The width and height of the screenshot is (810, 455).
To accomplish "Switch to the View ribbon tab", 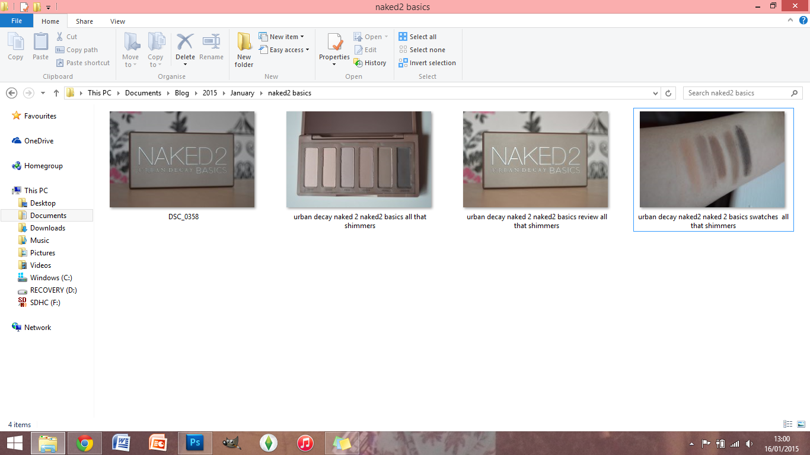I will [x=117, y=21].
